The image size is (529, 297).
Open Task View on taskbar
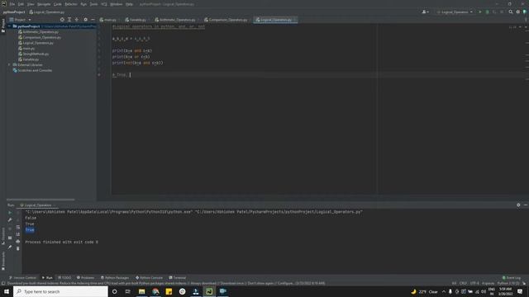[x=128, y=291]
